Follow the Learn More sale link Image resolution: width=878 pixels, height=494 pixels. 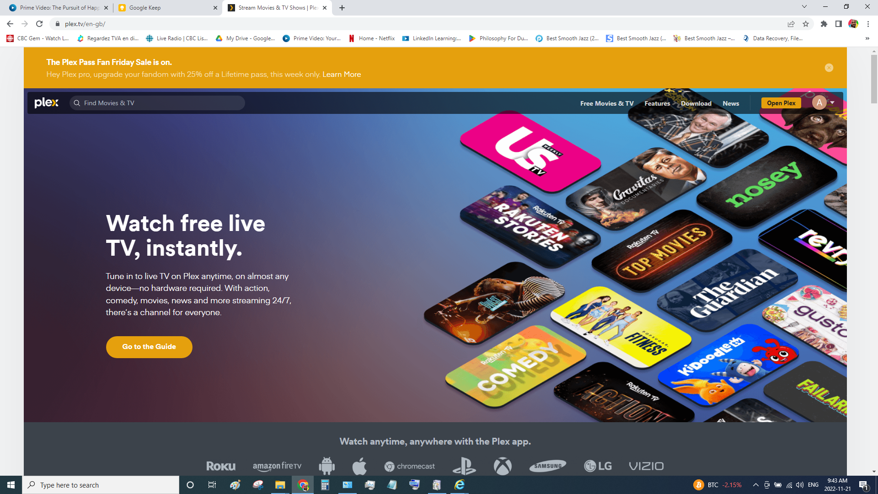click(342, 74)
